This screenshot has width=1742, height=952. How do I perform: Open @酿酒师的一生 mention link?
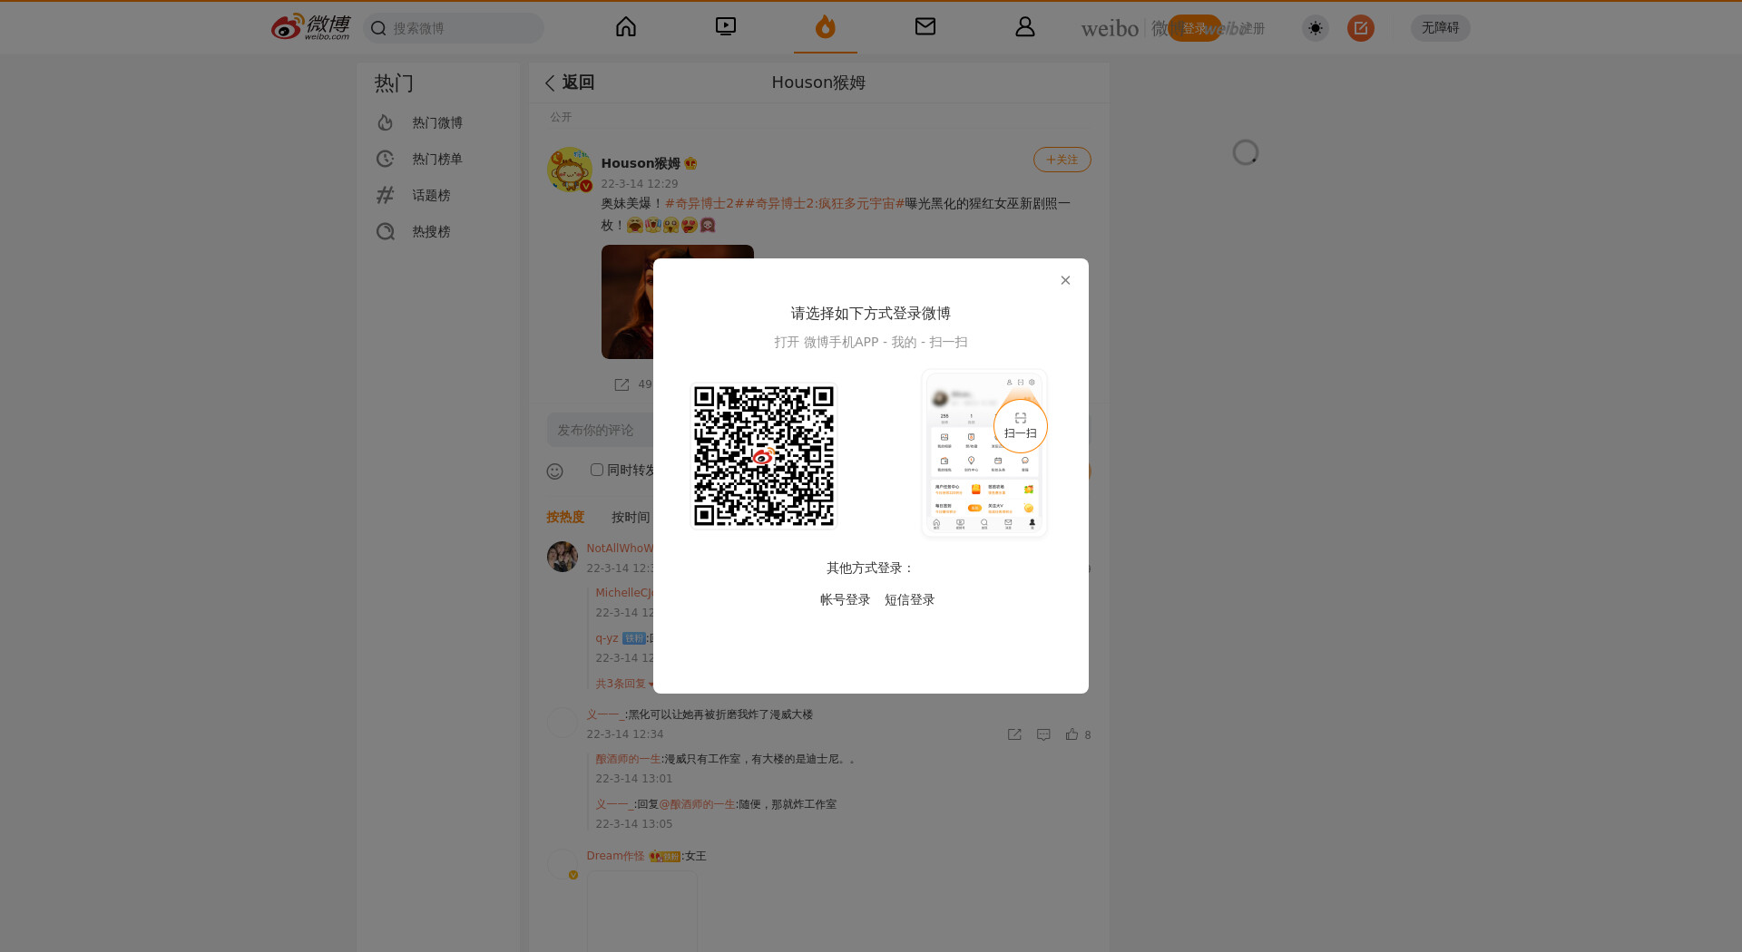pos(697,804)
